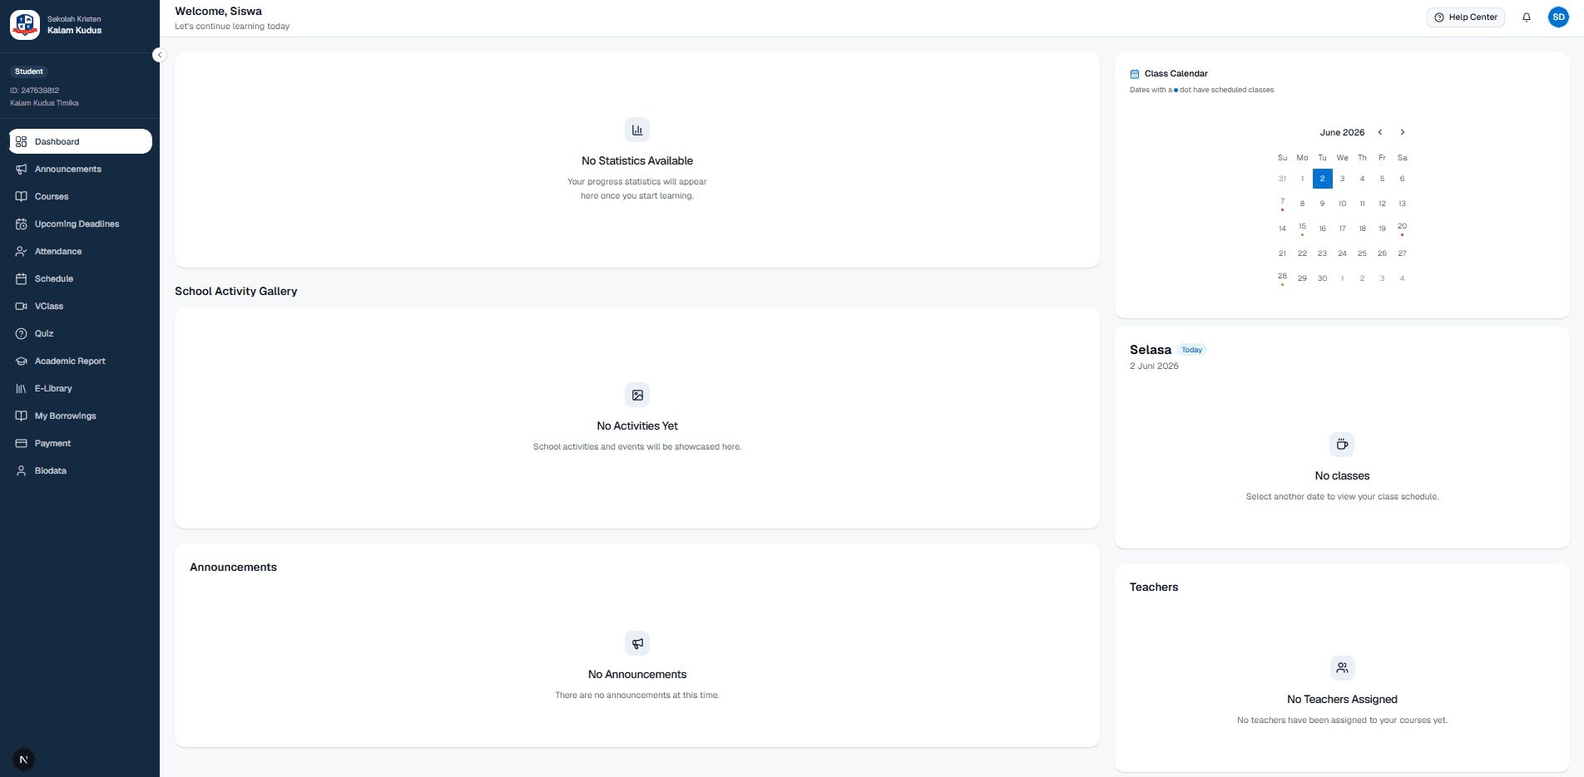Open the VClass menu item
The width and height of the screenshot is (1584, 777).
pyautogui.click(x=81, y=306)
